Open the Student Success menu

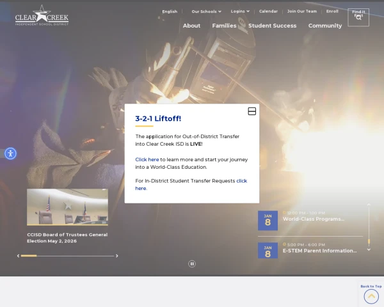point(272,26)
